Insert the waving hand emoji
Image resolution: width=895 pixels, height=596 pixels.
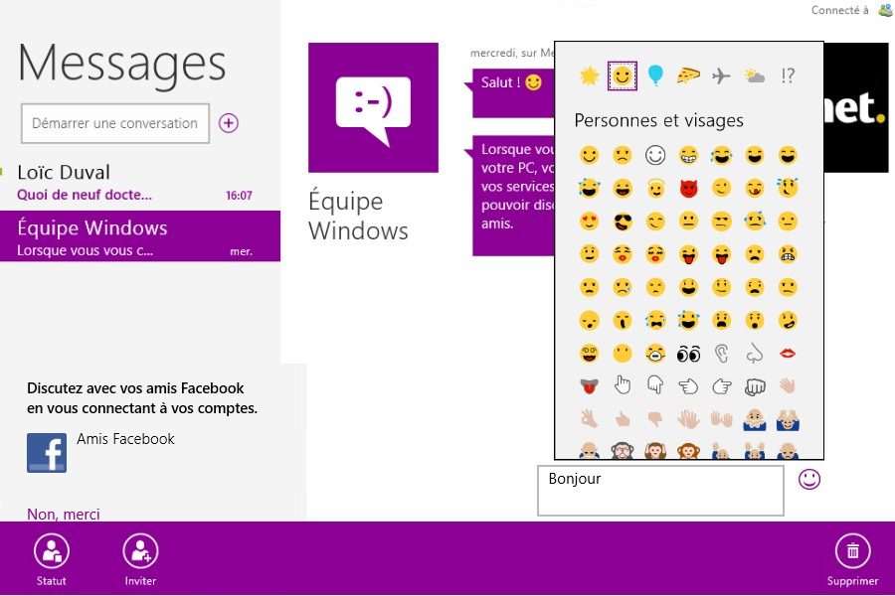[788, 386]
